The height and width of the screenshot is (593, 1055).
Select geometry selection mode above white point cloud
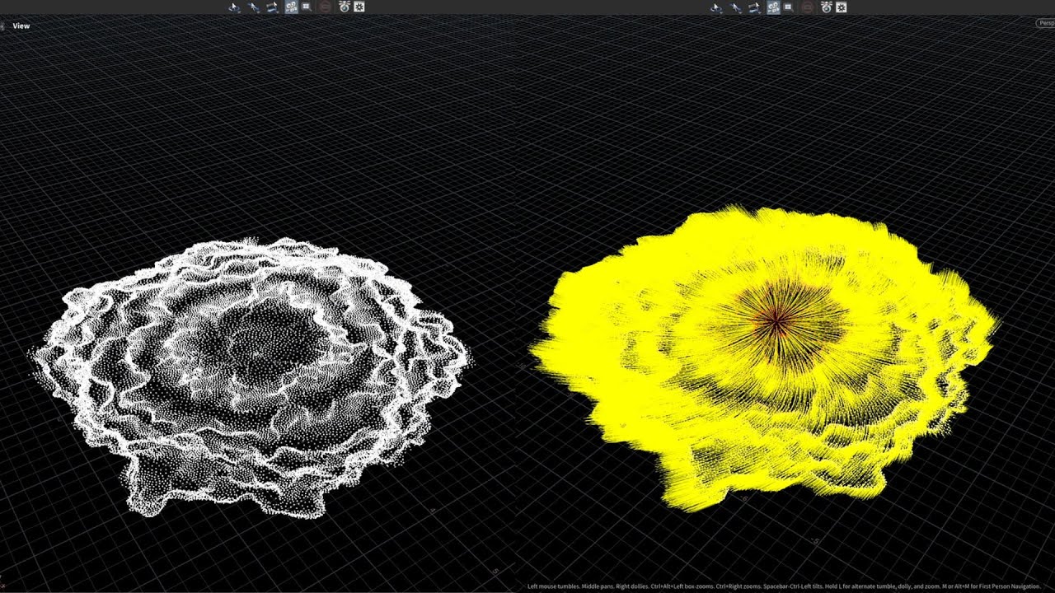pos(254,7)
